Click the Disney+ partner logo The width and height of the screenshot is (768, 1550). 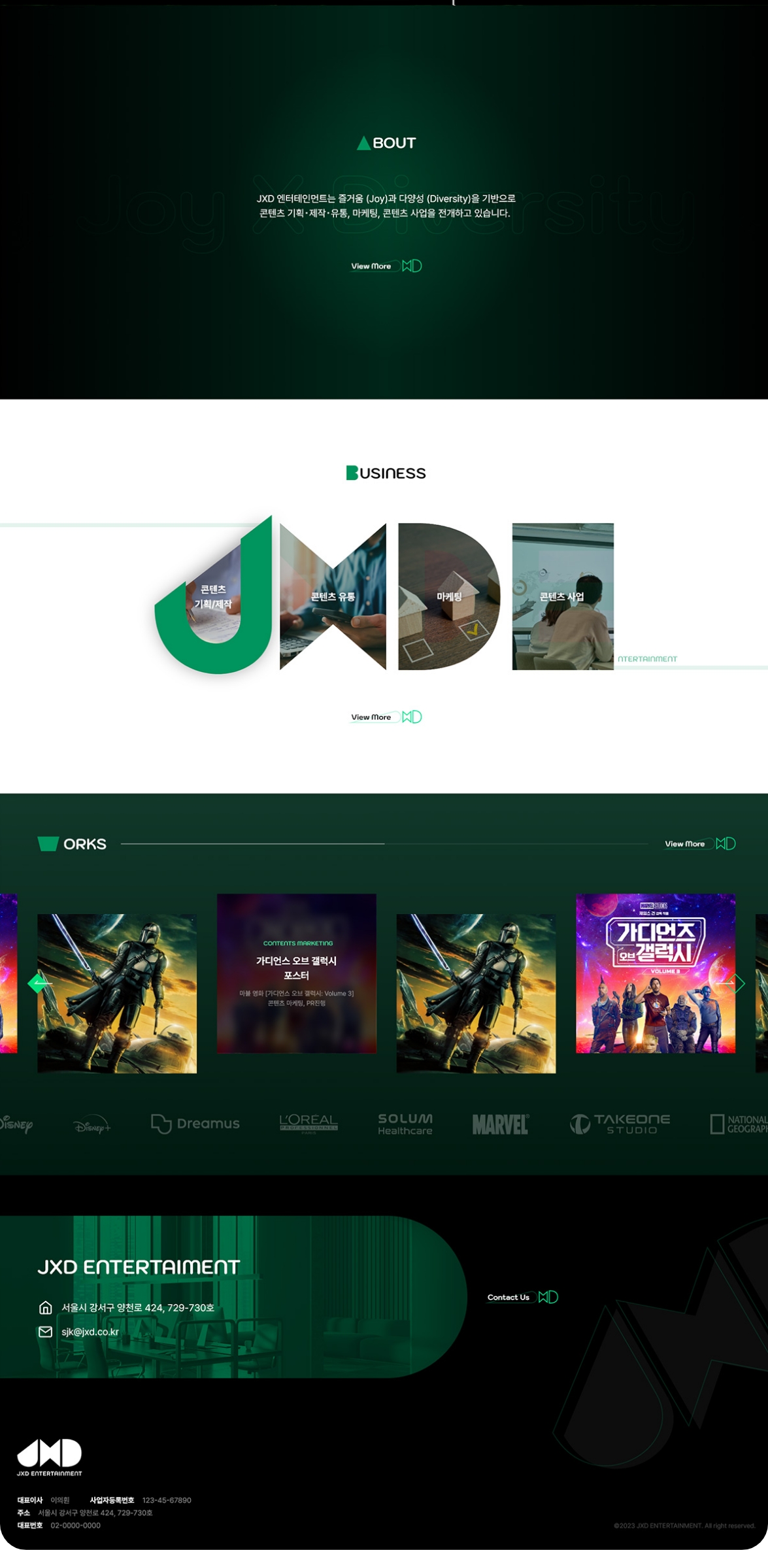coord(92,1124)
